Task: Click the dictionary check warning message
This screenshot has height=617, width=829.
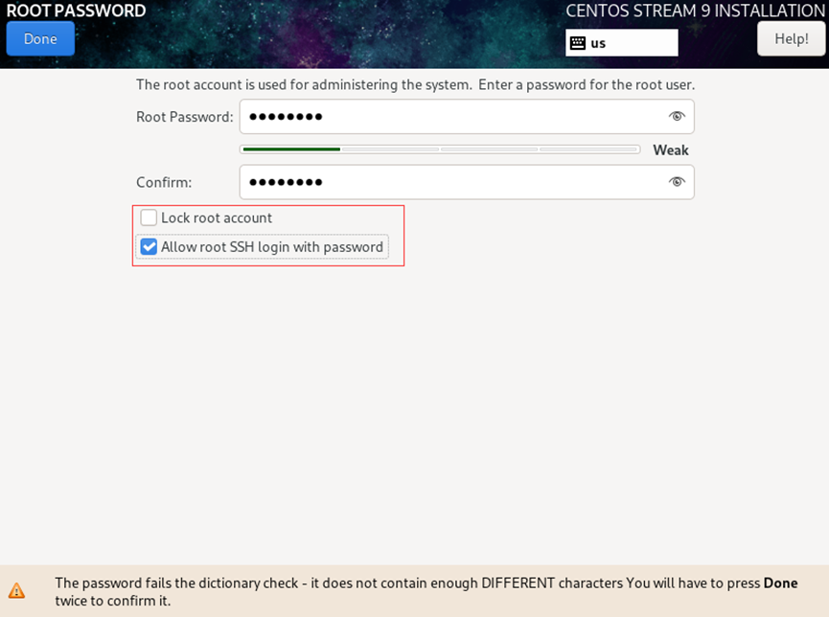Action: [426, 592]
